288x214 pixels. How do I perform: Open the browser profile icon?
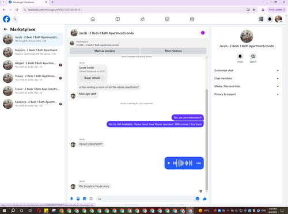pyautogui.click(x=263, y=10)
